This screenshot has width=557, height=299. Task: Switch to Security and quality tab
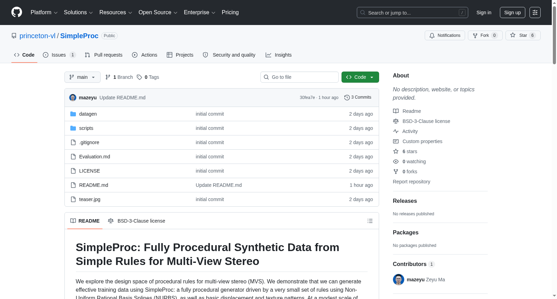click(x=229, y=55)
